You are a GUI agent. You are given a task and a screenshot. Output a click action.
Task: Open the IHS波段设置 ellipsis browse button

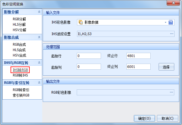[x=172, y=34]
